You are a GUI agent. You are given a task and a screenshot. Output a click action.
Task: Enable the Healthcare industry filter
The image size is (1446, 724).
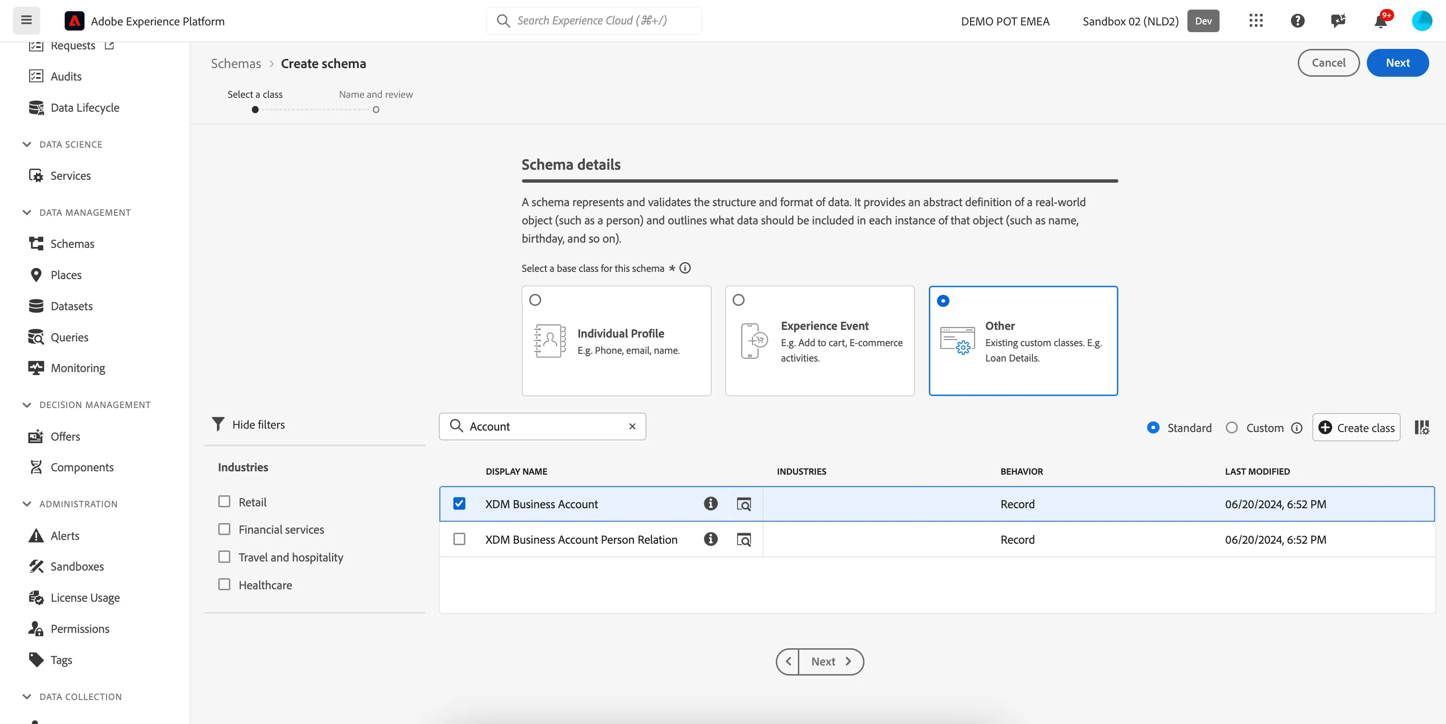224,584
